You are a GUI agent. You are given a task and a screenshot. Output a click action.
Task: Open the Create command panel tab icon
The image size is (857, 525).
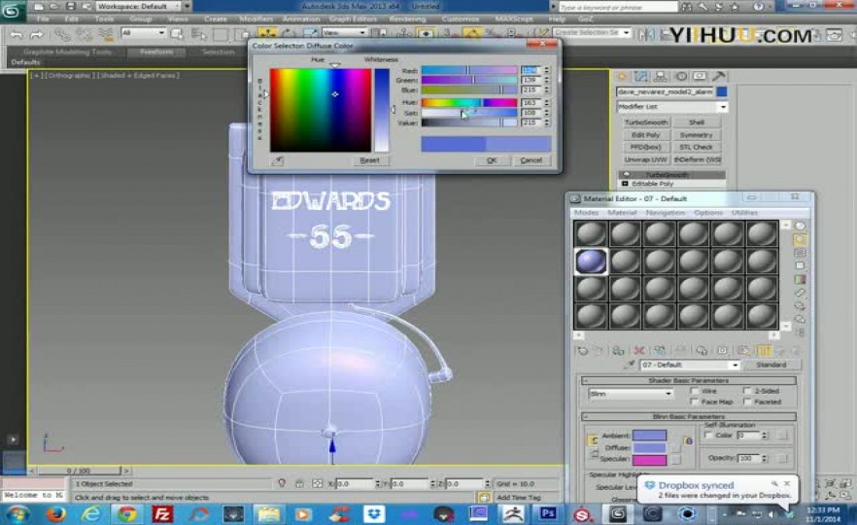623,76
